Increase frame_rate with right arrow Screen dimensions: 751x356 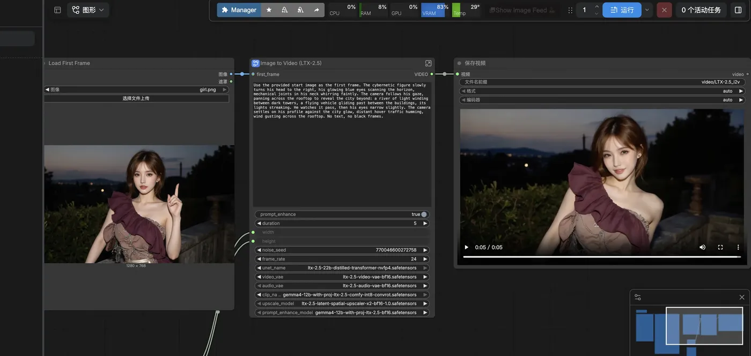pos(425,259)
